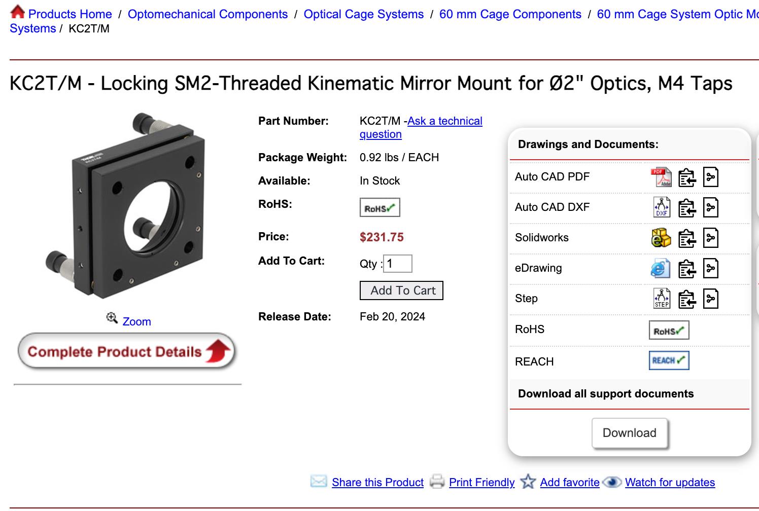Click Share this Product link

click(377, 483)
